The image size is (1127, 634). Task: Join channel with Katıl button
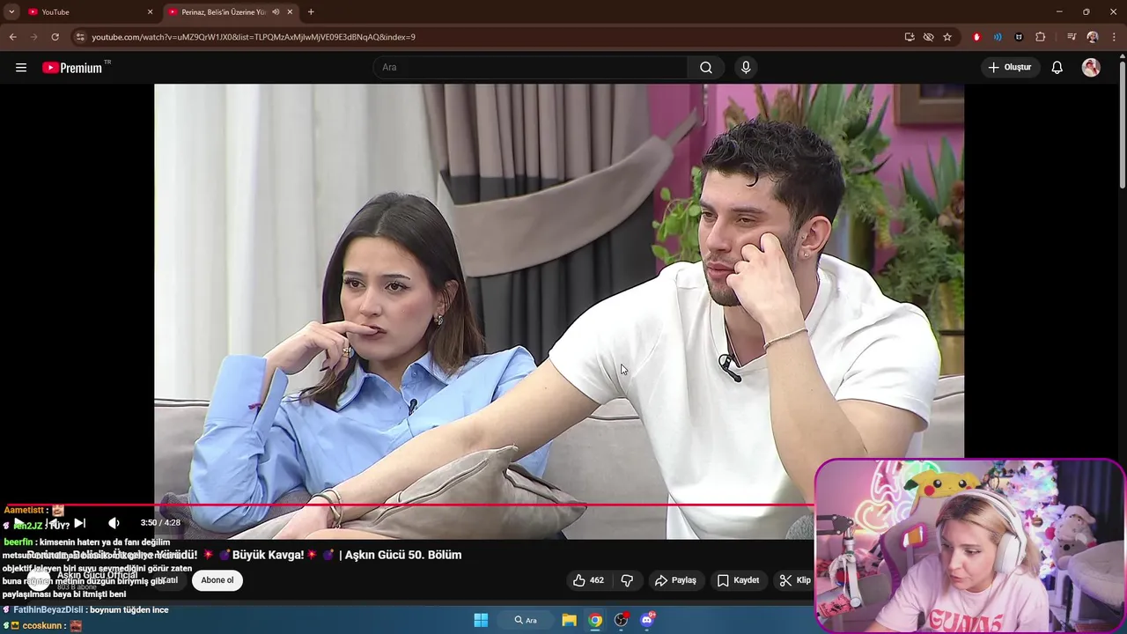tap(169, 580)
